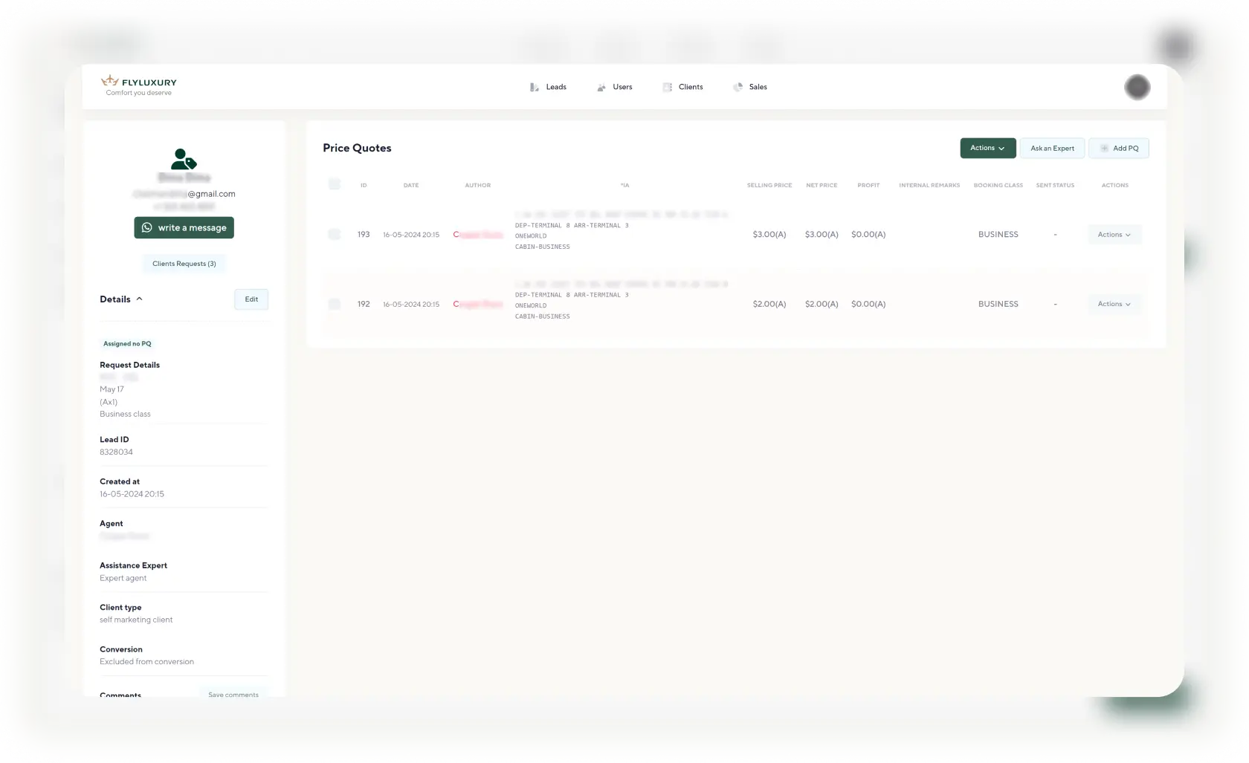
Task: Go to the Leads menu
Action: 555,87
